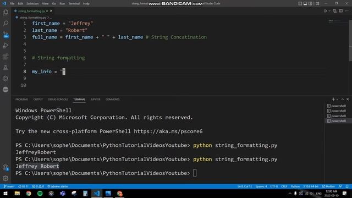352x198 pixels.
Task: Change the UTF-8 encoding status item
Action: [274, 186]
